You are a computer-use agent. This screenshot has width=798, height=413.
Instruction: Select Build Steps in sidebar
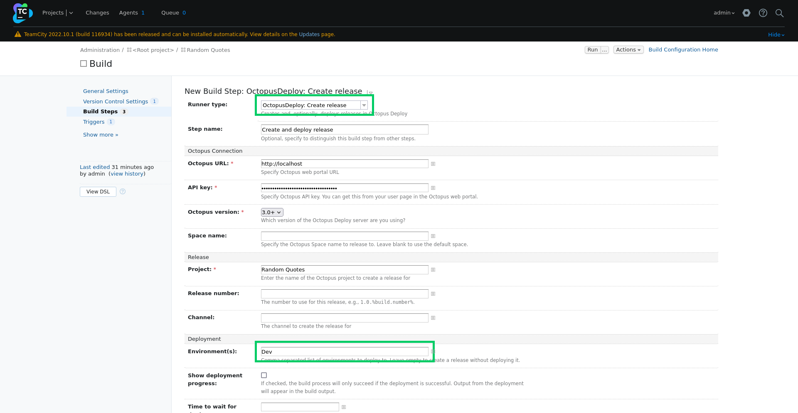[x=100, y=112]
